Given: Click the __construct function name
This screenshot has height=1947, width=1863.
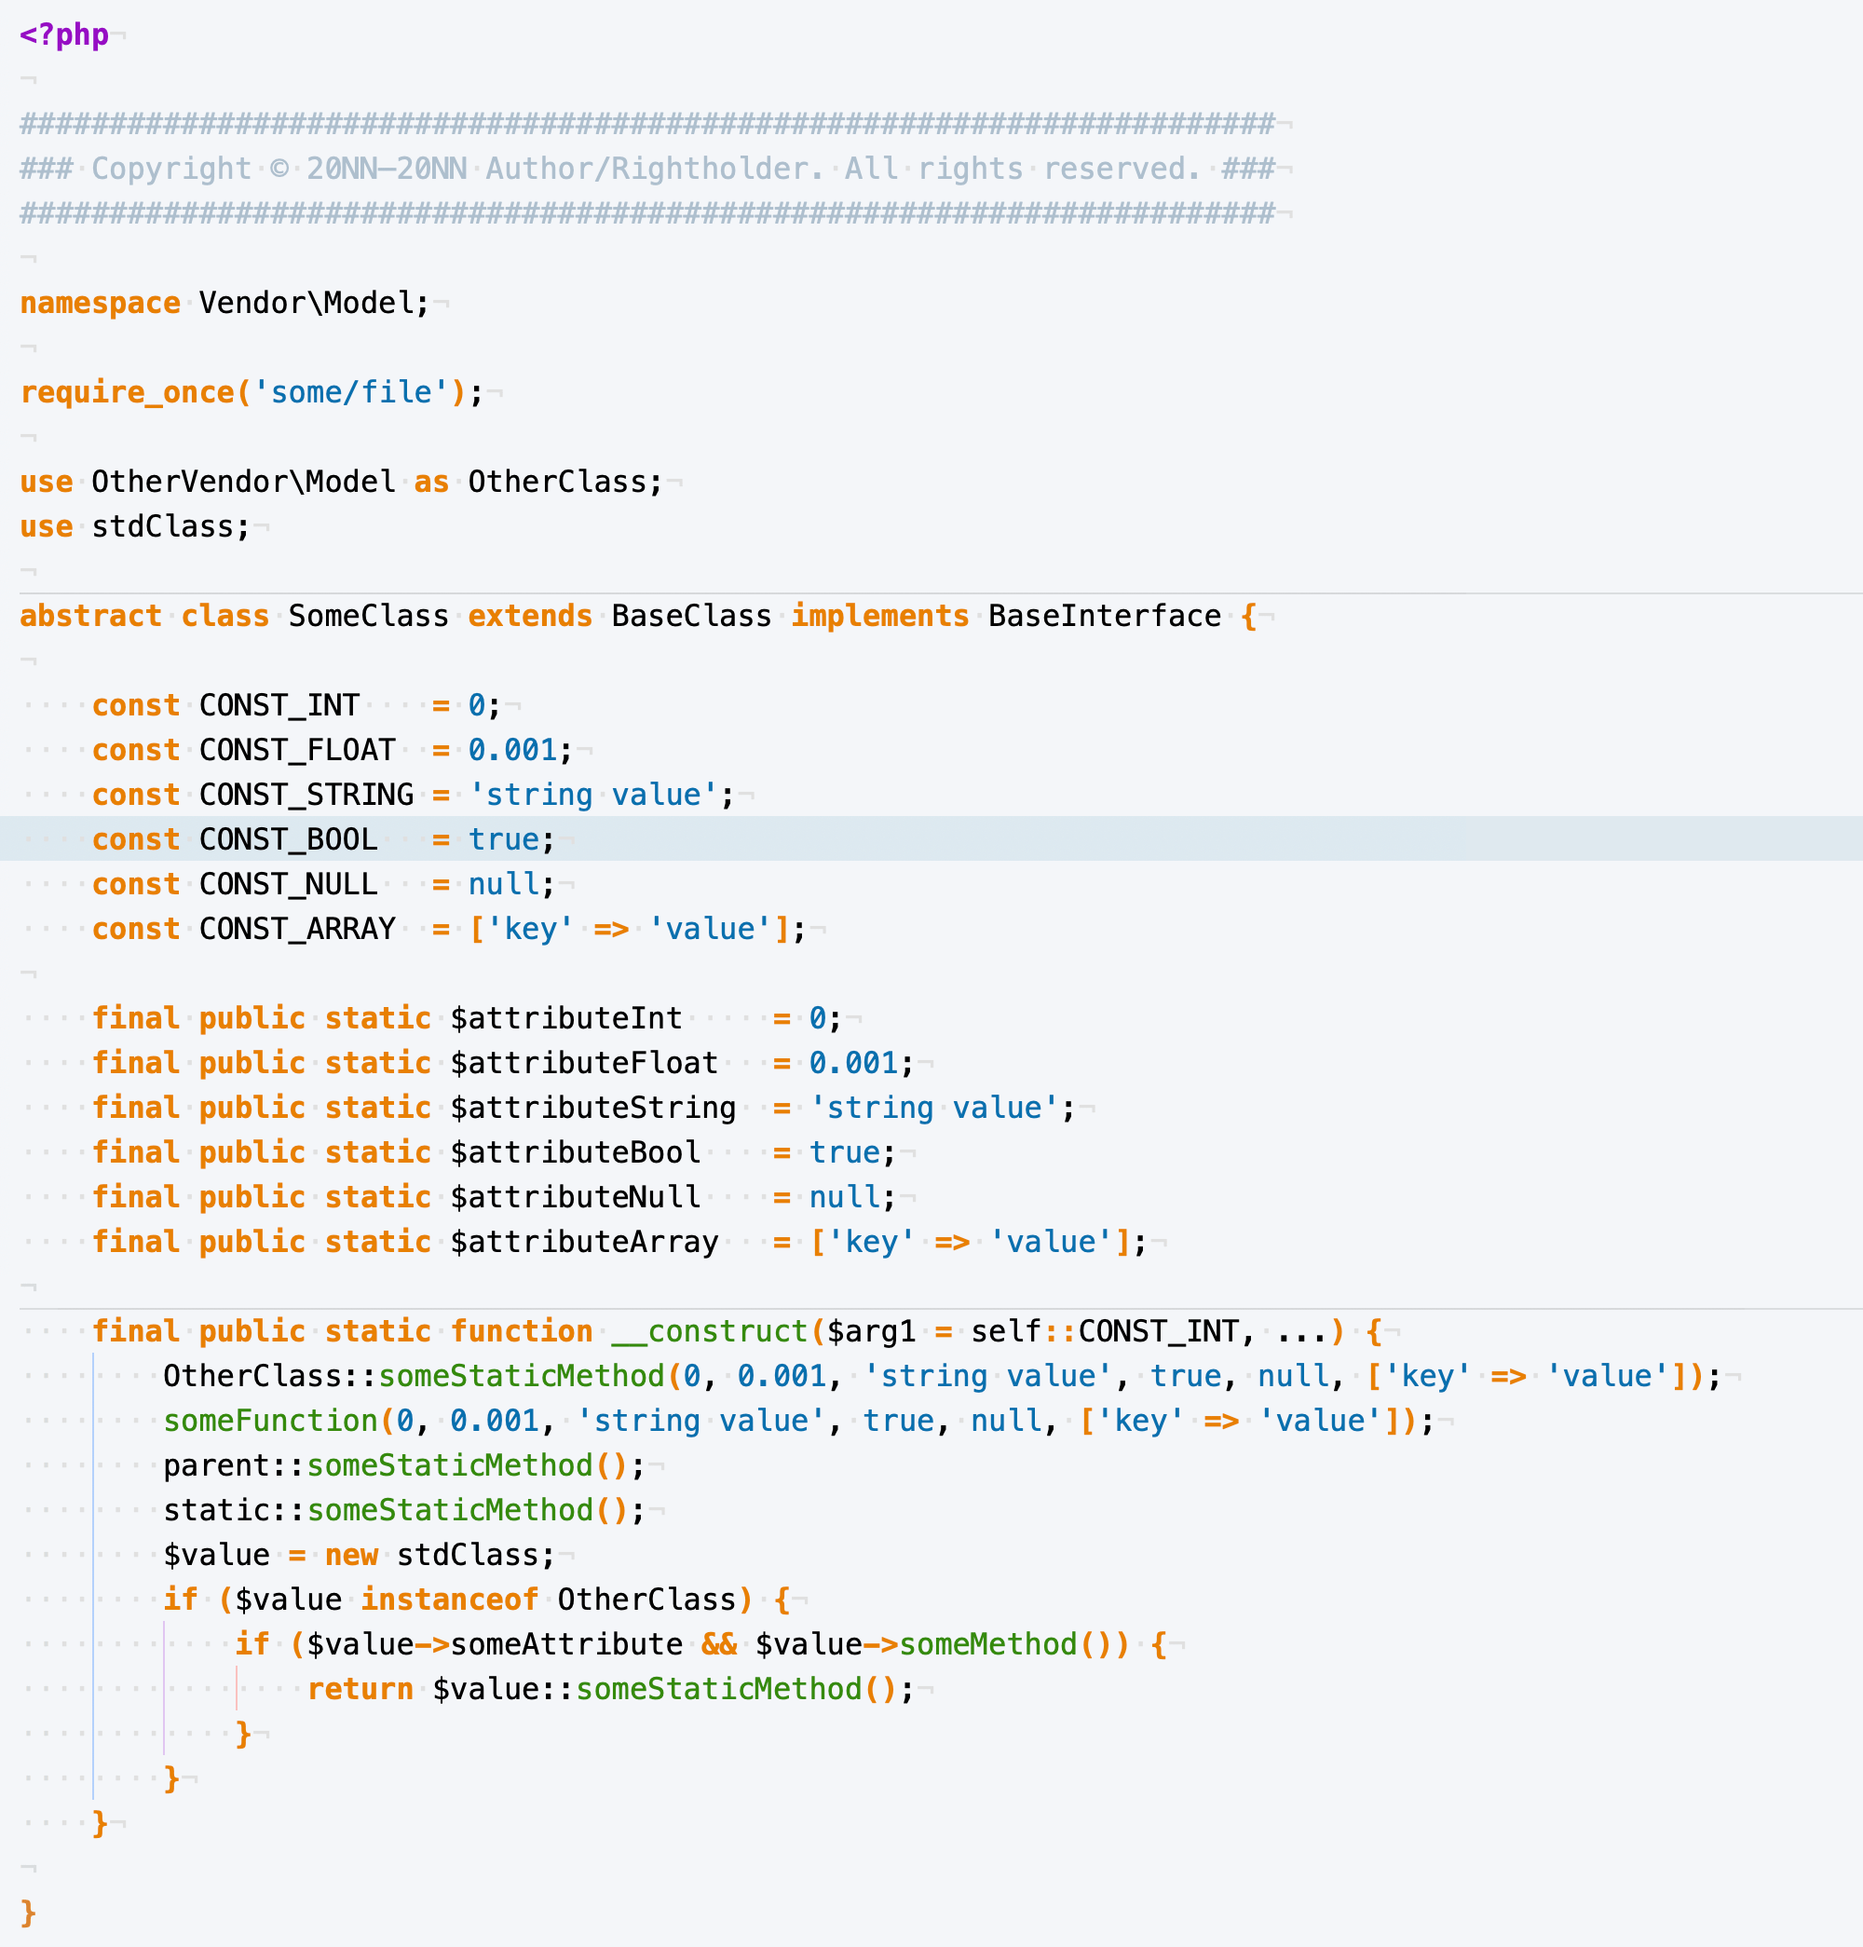Looking at the screenshot, I should point(709,1331).
